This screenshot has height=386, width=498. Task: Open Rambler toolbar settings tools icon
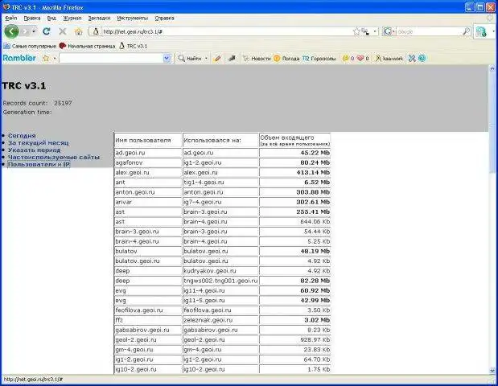click(412, 58)
